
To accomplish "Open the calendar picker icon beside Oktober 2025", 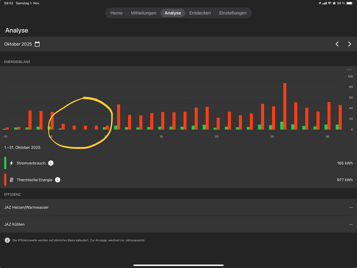I will [37, 44].
